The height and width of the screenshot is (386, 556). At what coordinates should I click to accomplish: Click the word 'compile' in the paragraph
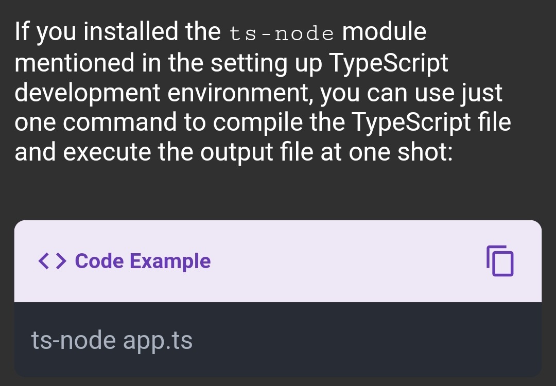tap(258, 123)
